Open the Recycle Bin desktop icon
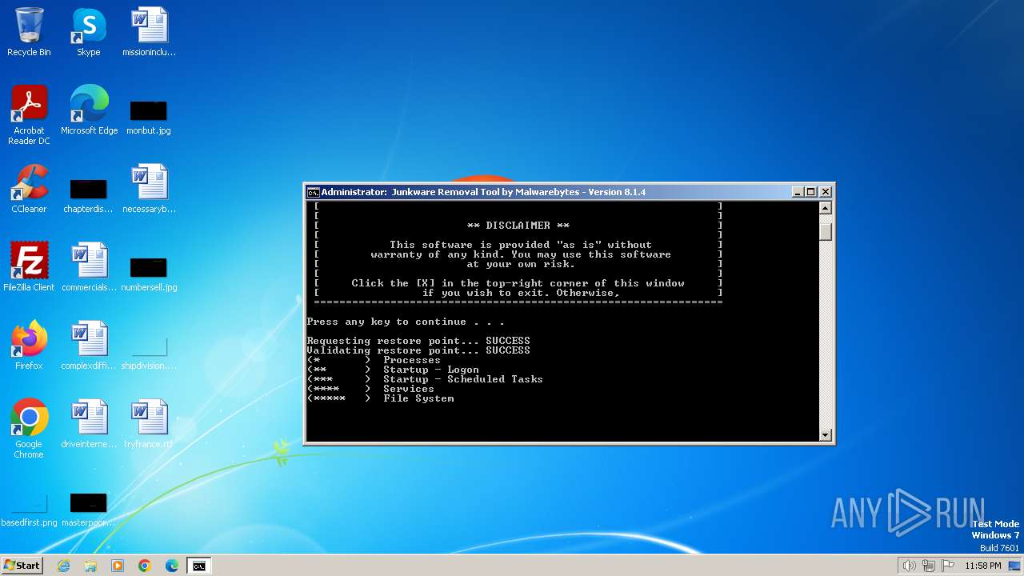Image resolution: width=1024 pixels, height=576 pixels. (29, 33)
